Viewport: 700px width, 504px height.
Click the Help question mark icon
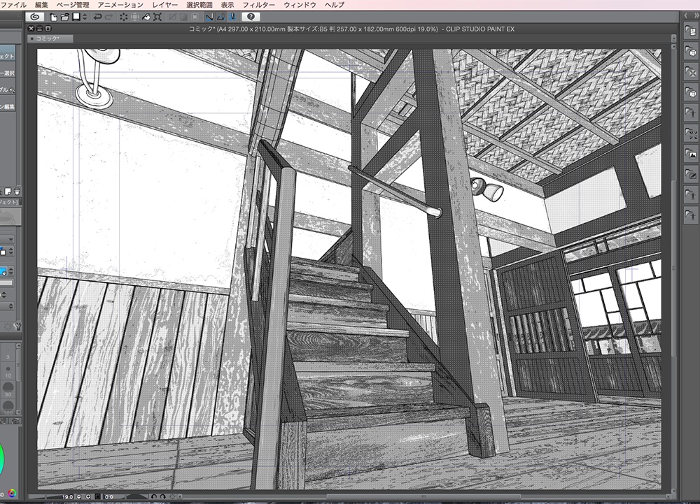(x=251, y=17)
